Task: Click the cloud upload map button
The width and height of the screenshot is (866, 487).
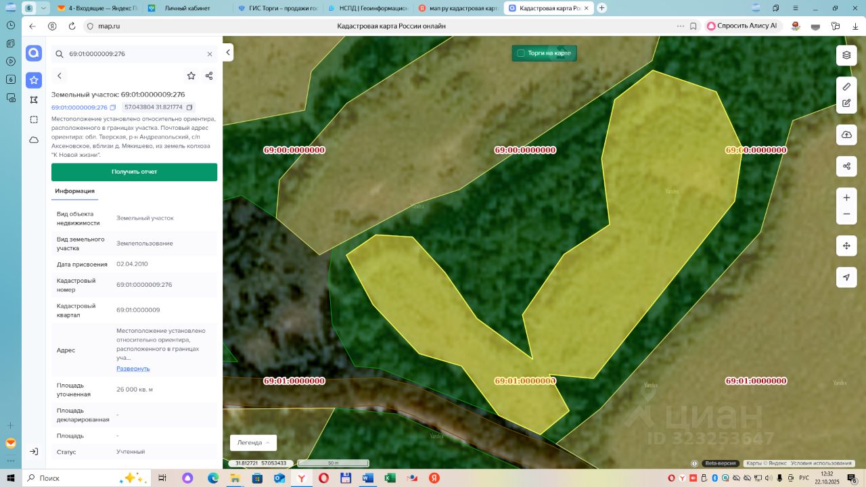Action: pos(846,135)
